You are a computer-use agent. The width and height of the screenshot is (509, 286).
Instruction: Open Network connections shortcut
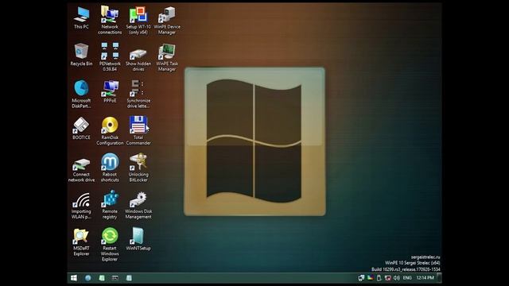[110, 20]
